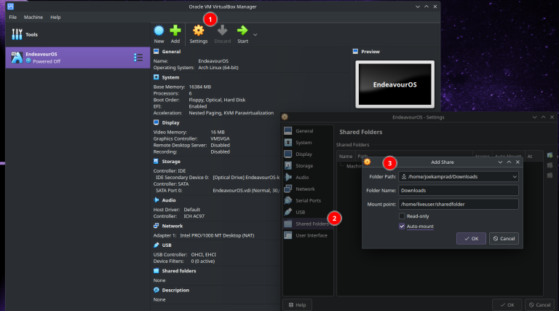Click the New virtual machine icon
The height and width of the screenshot is (311, 559).
[159, 31]
